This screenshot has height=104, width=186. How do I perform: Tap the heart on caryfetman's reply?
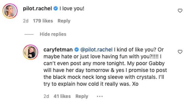180,52
